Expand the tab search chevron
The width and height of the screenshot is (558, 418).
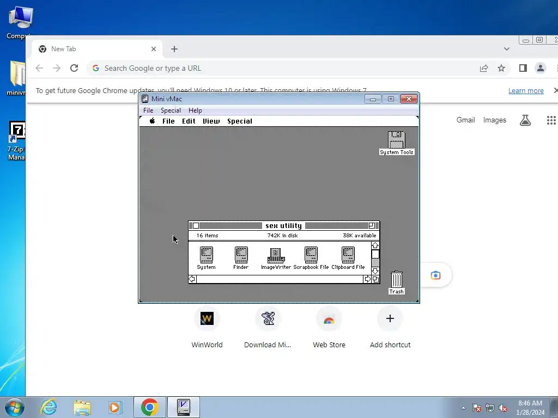(x=507, y=49)
